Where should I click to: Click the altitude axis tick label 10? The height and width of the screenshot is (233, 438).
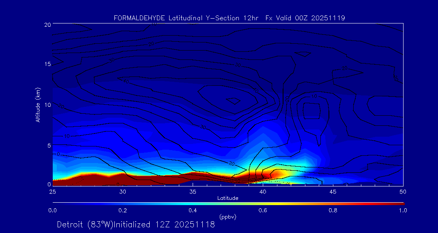coord(47,105)
